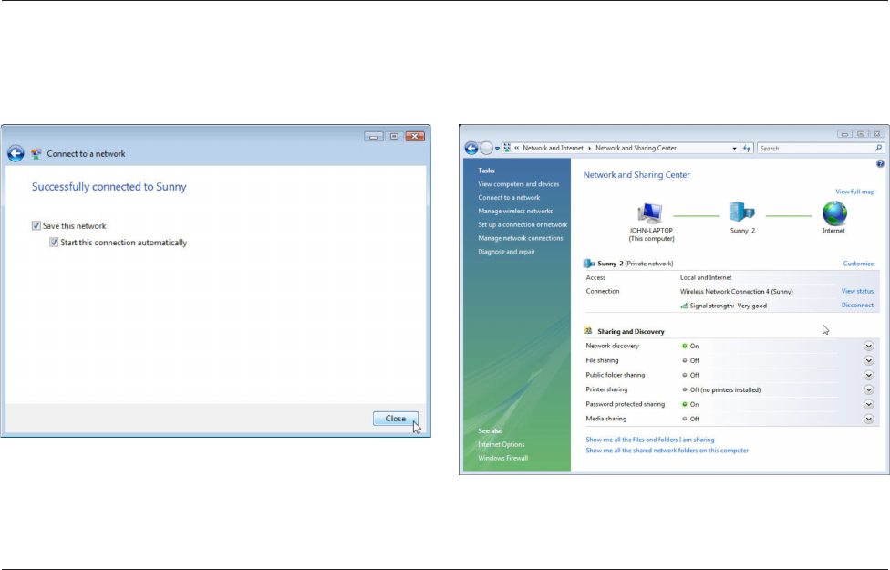Open Windows Firewall under See also

[502, 458]
